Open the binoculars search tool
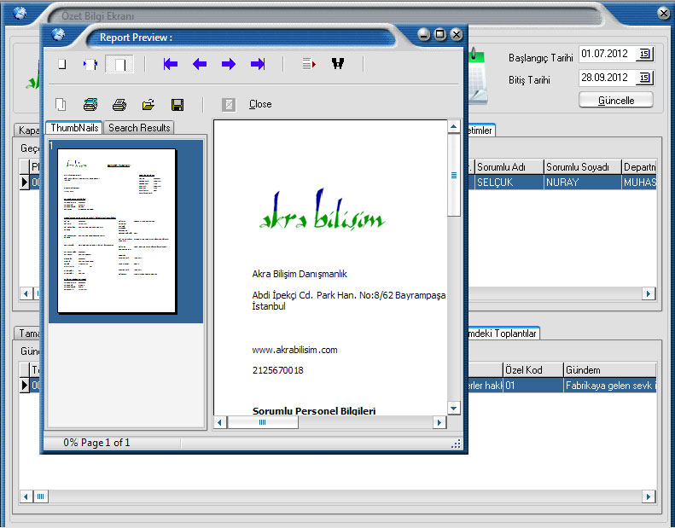This screenshot has height=528, width=675. (338, 64)
